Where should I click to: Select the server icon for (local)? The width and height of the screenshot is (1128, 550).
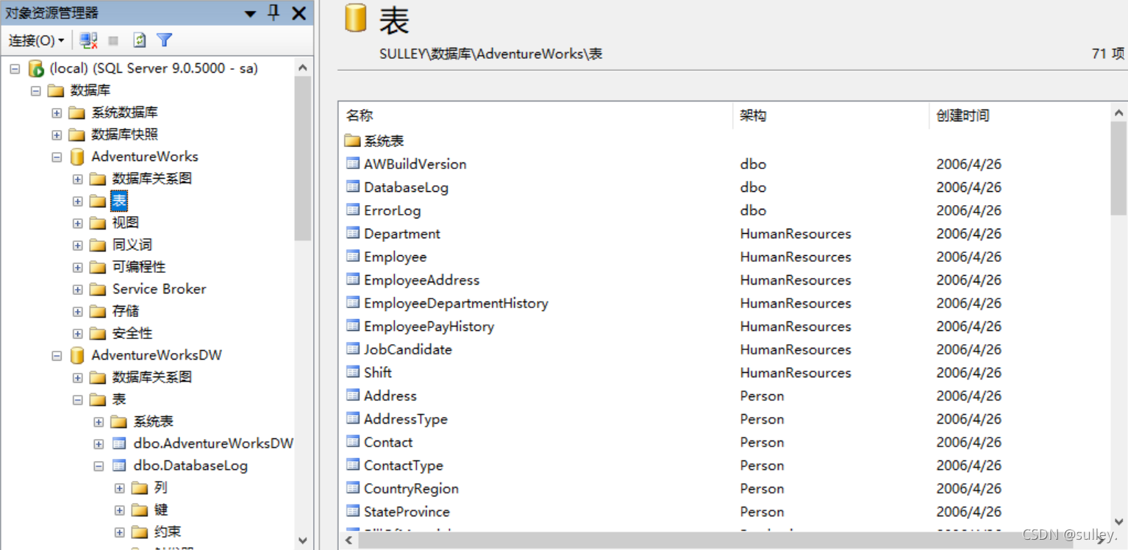[36, 68]
